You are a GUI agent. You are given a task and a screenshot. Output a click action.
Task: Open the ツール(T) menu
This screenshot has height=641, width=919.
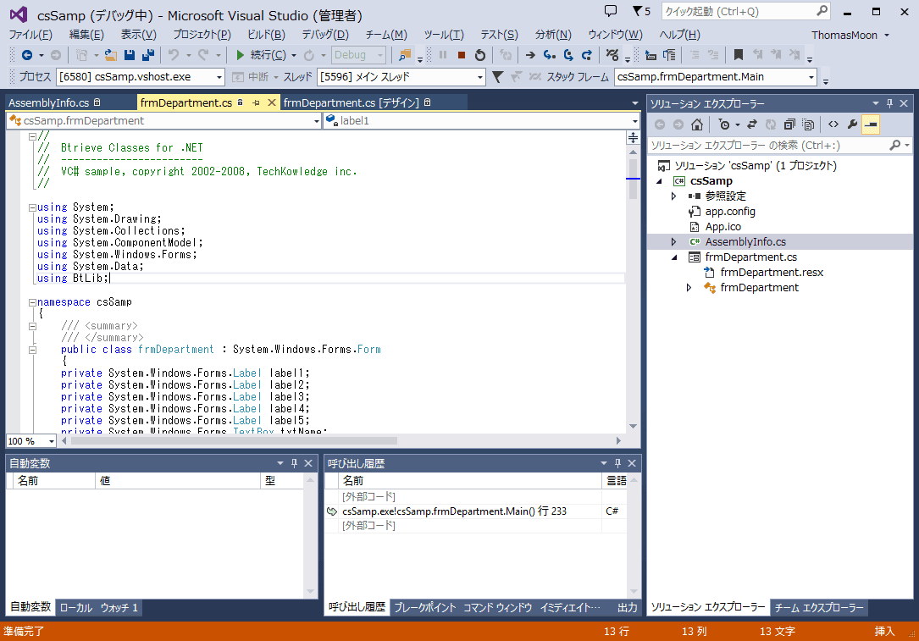(x=444, y=35)
